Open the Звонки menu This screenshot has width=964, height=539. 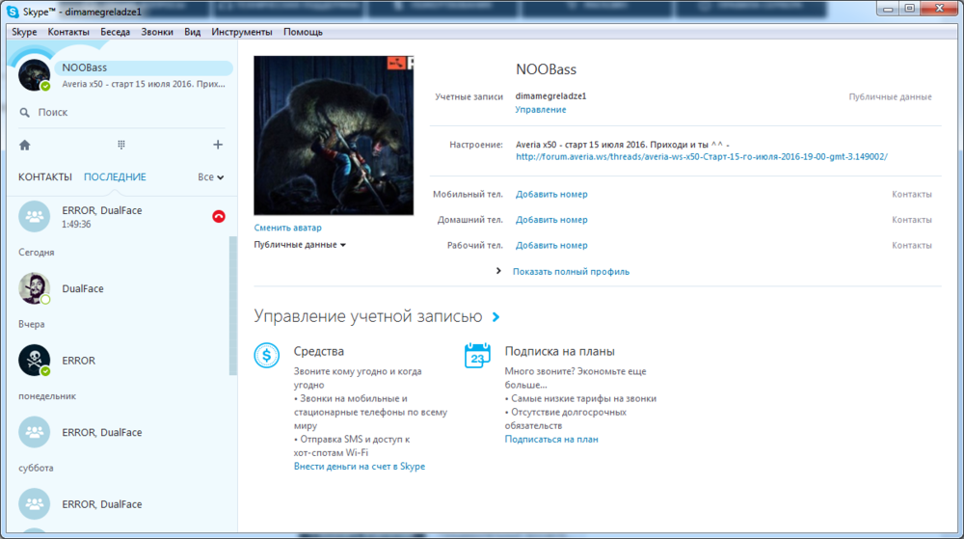pyautogui.click(x=157, y=32)
